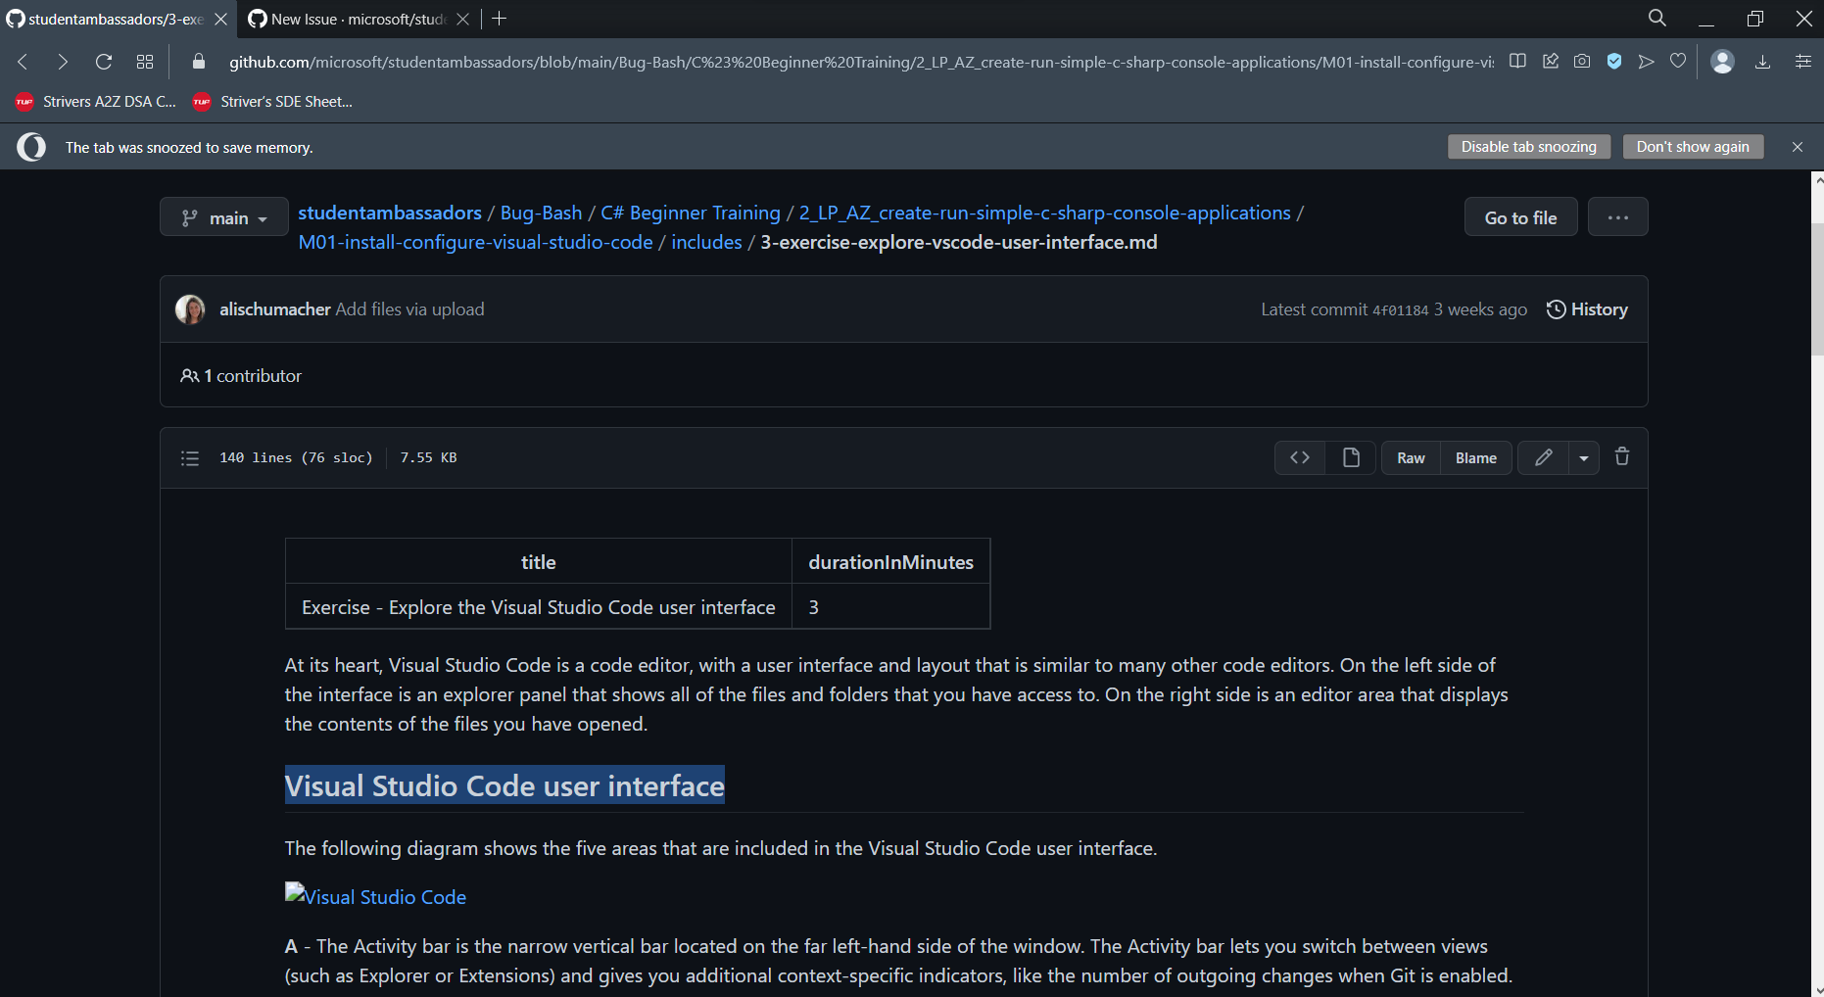Open the Raw file view
This screenshot has width=1824, height=997.
click(1411, 457)
